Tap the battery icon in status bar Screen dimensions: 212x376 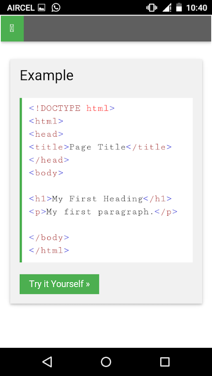click(179, 8)
